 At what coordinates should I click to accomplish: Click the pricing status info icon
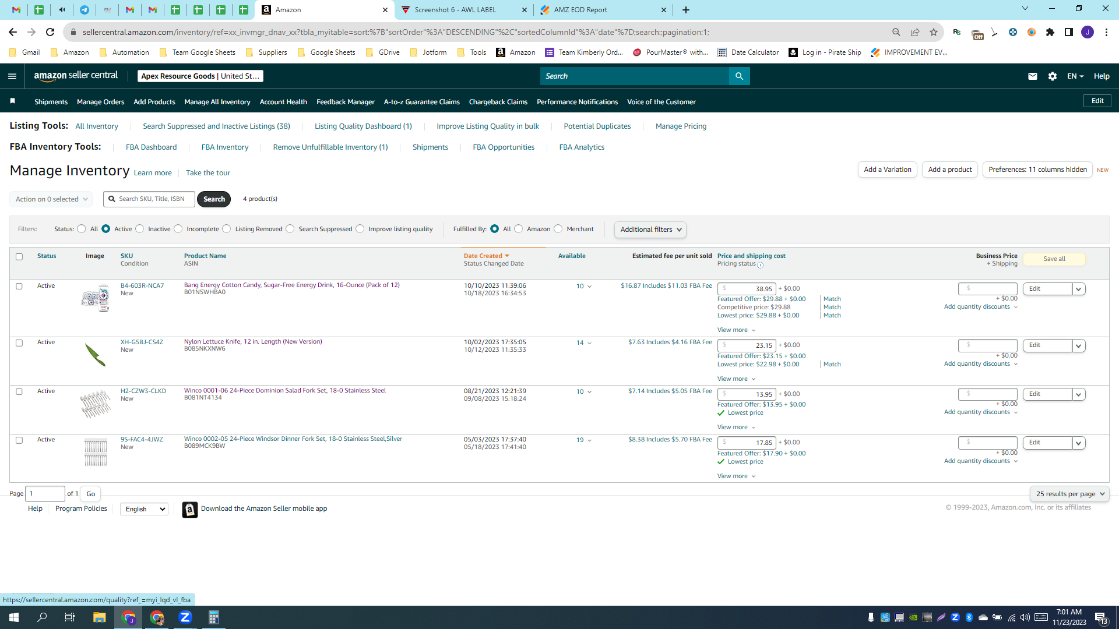(x=760, y=265)
